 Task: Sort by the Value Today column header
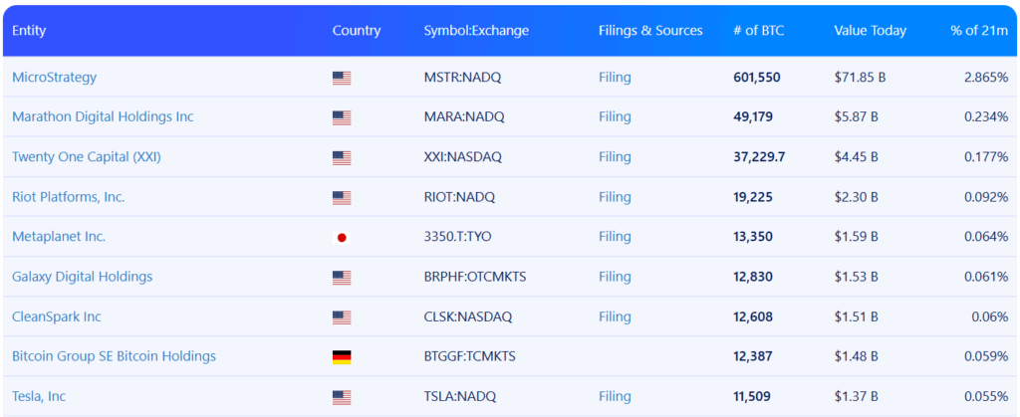click(870, 31)
